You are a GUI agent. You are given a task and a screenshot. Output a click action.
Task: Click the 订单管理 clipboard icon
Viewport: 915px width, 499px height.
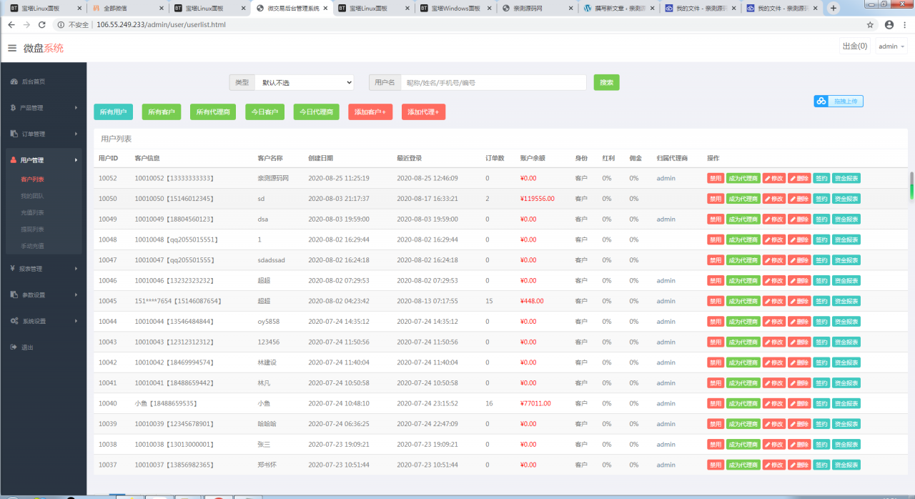click(14, 134)
